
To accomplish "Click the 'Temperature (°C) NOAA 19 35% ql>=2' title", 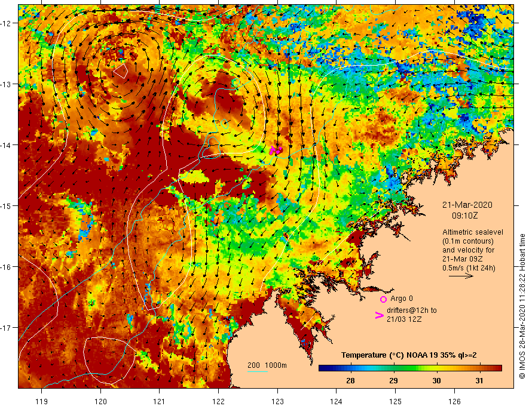I will tap(409, 355).
